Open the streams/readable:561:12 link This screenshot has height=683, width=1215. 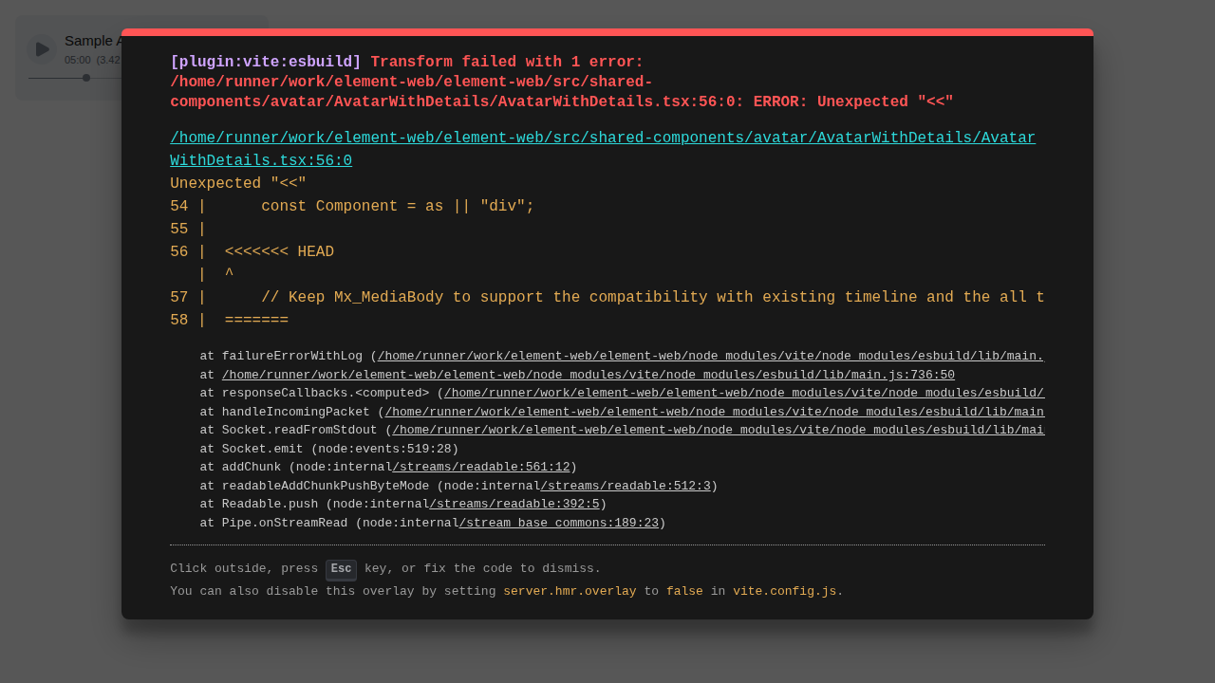pyautogui.click(x=480, y=468)
